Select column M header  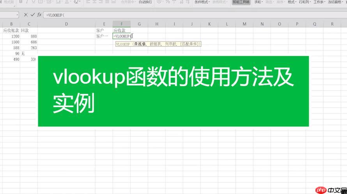coord(244,24)
